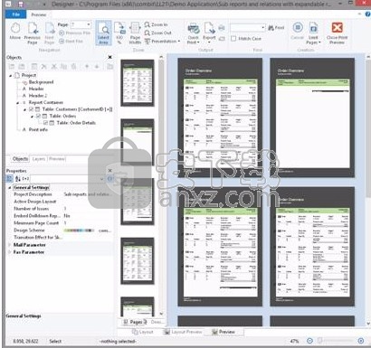Select the Move hand tool
Image resolution: width=371 pixels, height=348 pixels.
coord(15,32)
